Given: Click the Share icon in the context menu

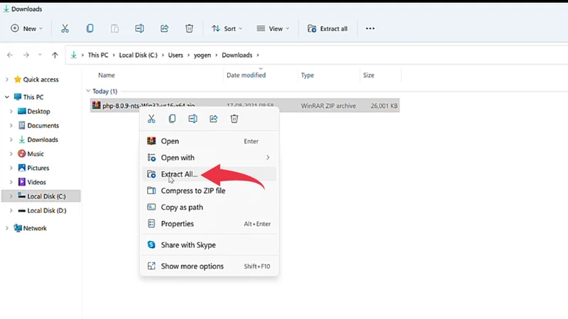Looking at the screenshot, I should 214,119.
